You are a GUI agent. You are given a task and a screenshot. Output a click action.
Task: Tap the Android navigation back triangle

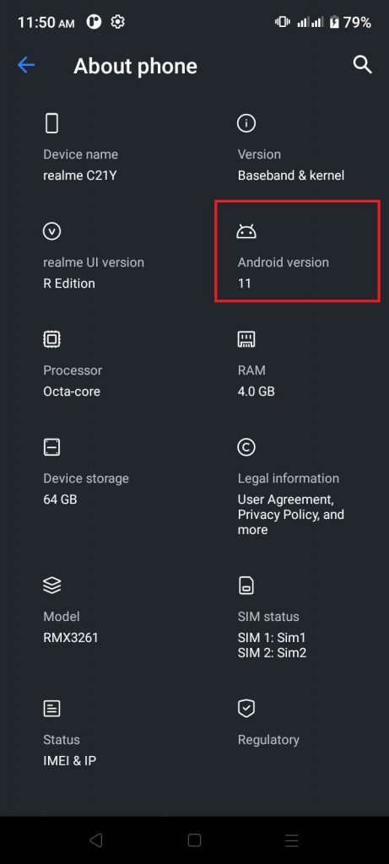point(96,840)
